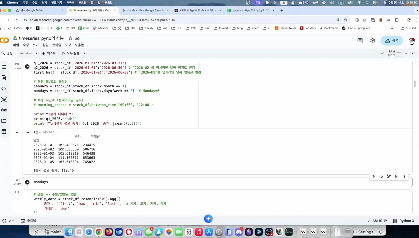Collapse the output of cell 9
The height and width of the screenshot is (238, 419).
(x=17, y=132)
